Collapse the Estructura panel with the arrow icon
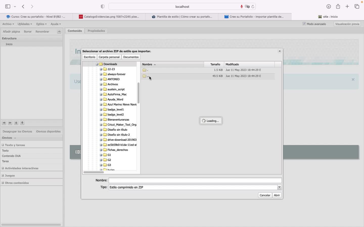The image size is (364, 227). pyautogui.click(x=59, y=32)
